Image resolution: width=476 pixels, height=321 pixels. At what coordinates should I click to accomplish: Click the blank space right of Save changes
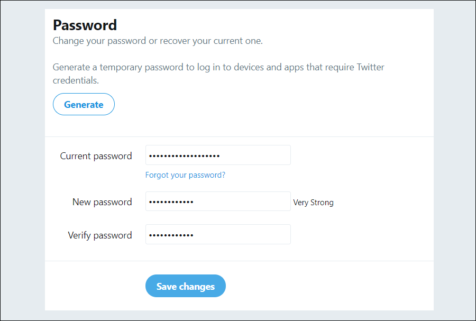point(328,286)
